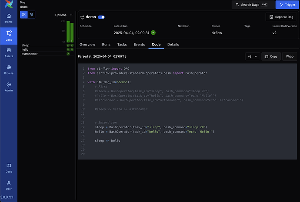Image resolution: width=300 pixels, height=202 pixels.
Task: Open the Browse sidebar menu
Action: pos(9,70)
